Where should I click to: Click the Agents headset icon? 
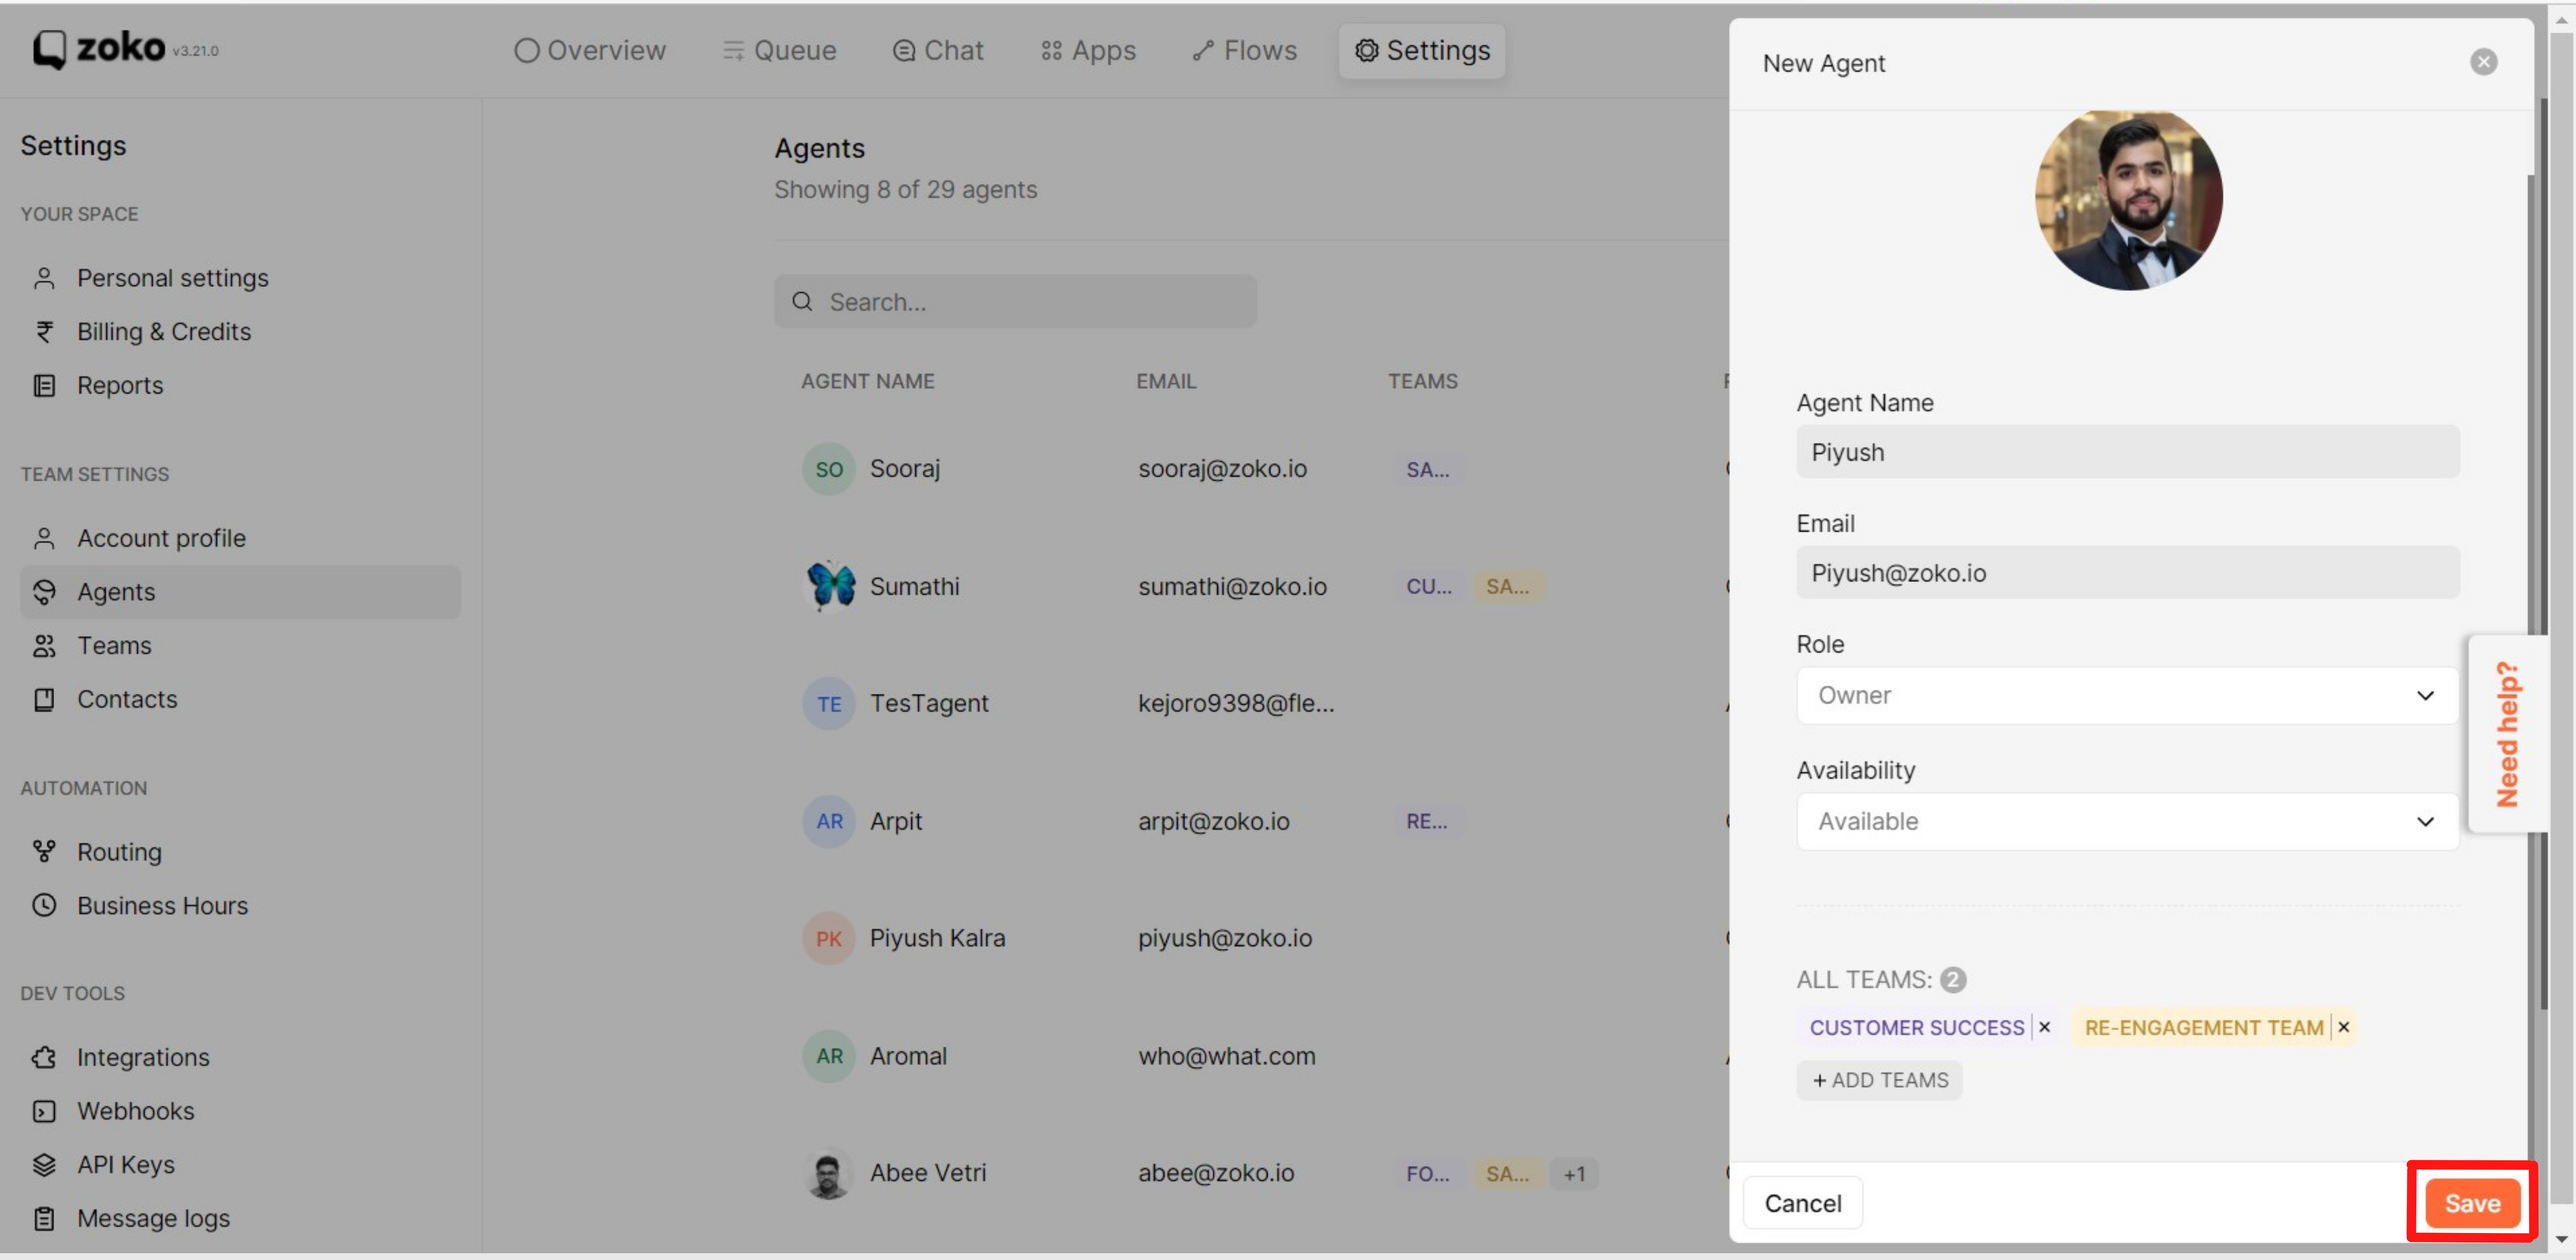point(44,592)
